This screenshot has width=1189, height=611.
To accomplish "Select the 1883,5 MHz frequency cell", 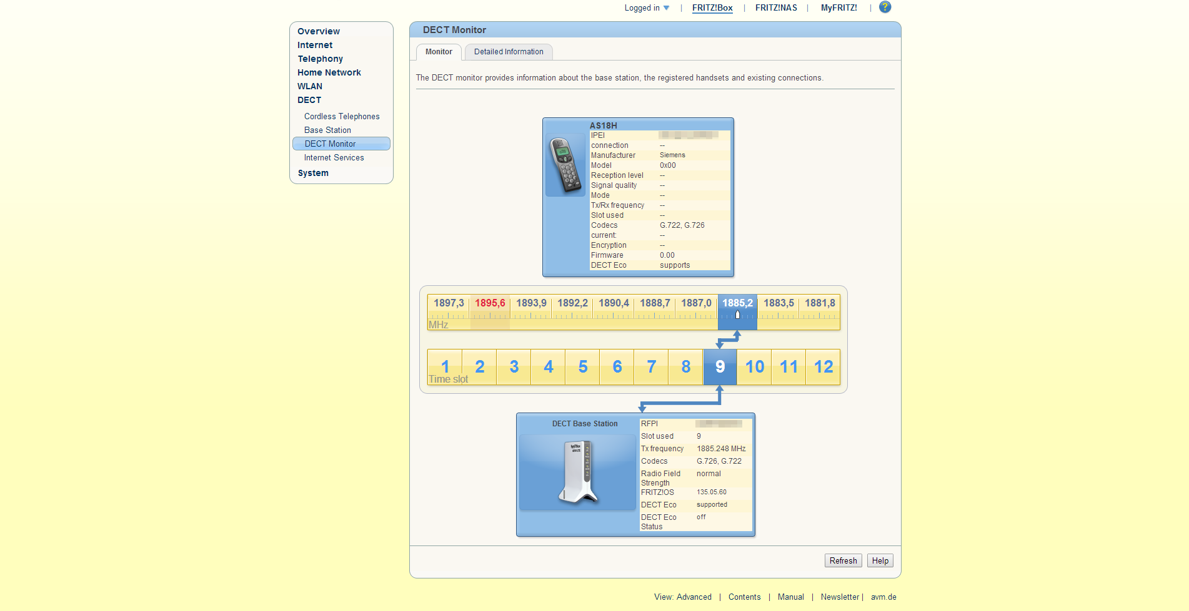I will click(x=779, y=311).
